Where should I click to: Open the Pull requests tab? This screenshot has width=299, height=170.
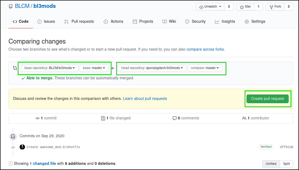[x=79, y=21]
